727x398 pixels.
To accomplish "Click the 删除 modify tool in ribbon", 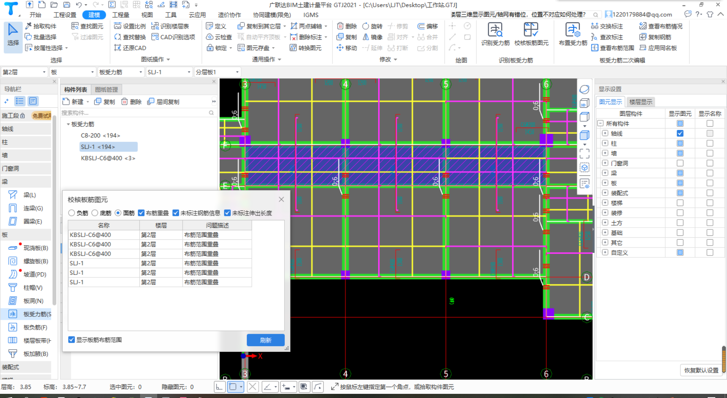I will [347, 26].
